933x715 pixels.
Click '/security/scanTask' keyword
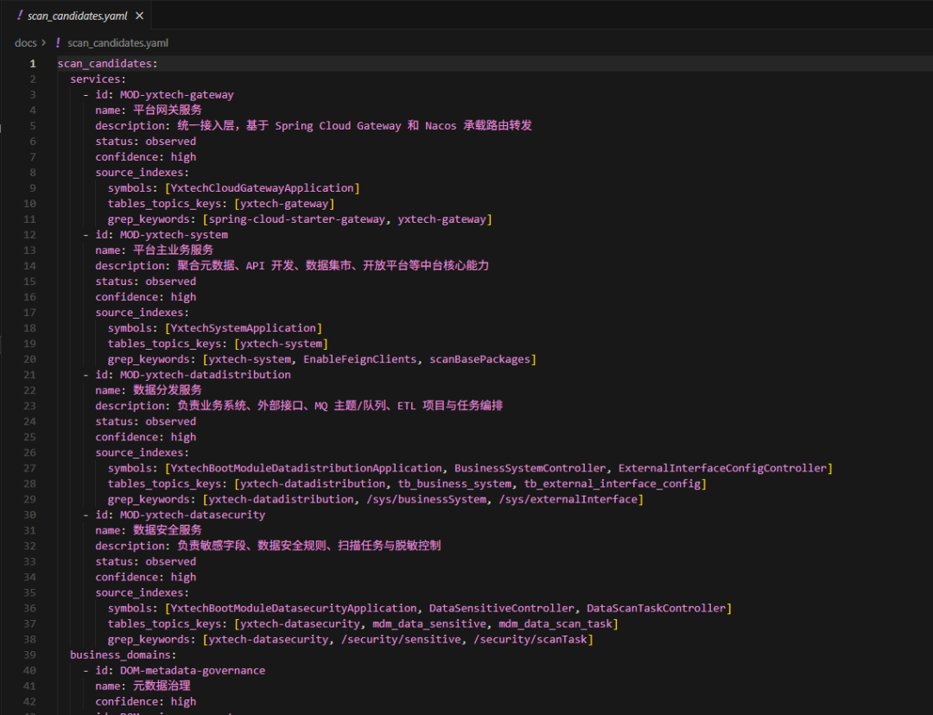[530, 640]
